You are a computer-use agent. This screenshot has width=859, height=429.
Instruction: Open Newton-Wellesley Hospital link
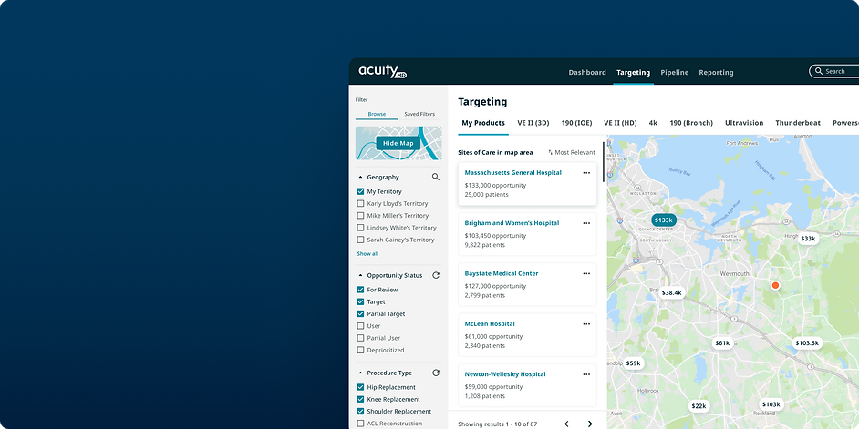(505, 374)
